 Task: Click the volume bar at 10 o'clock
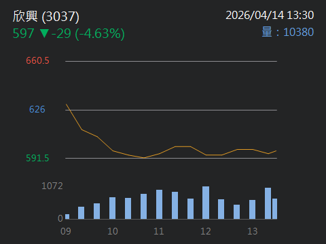(112, 208)
